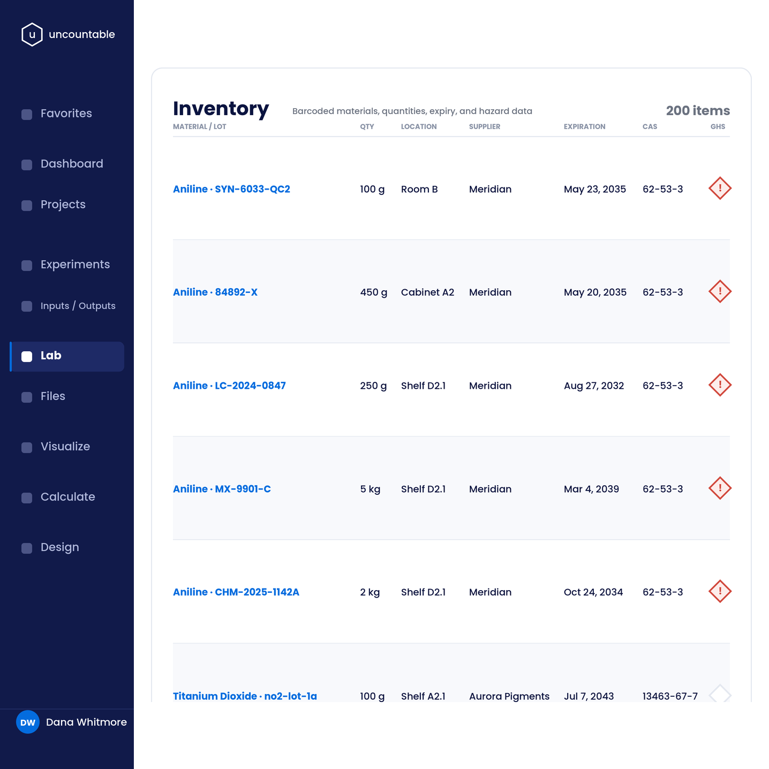769x769 pixels.
Task: Select the Lab menu item
Action: pyautogui.click(x=67, y=357)
